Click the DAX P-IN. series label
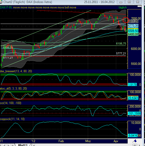Screen dimensions: 145x146 [6, 7]
